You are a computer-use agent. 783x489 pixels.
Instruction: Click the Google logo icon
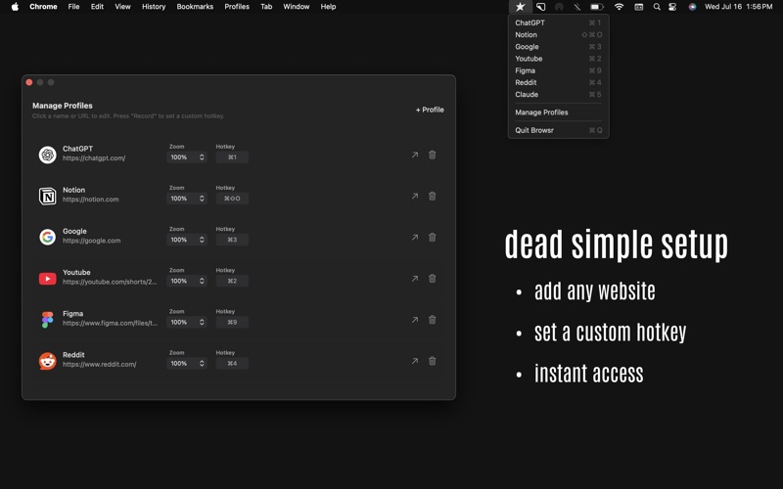point(47,237)
